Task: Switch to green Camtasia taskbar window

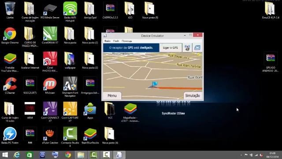Action: pos(93,155)
